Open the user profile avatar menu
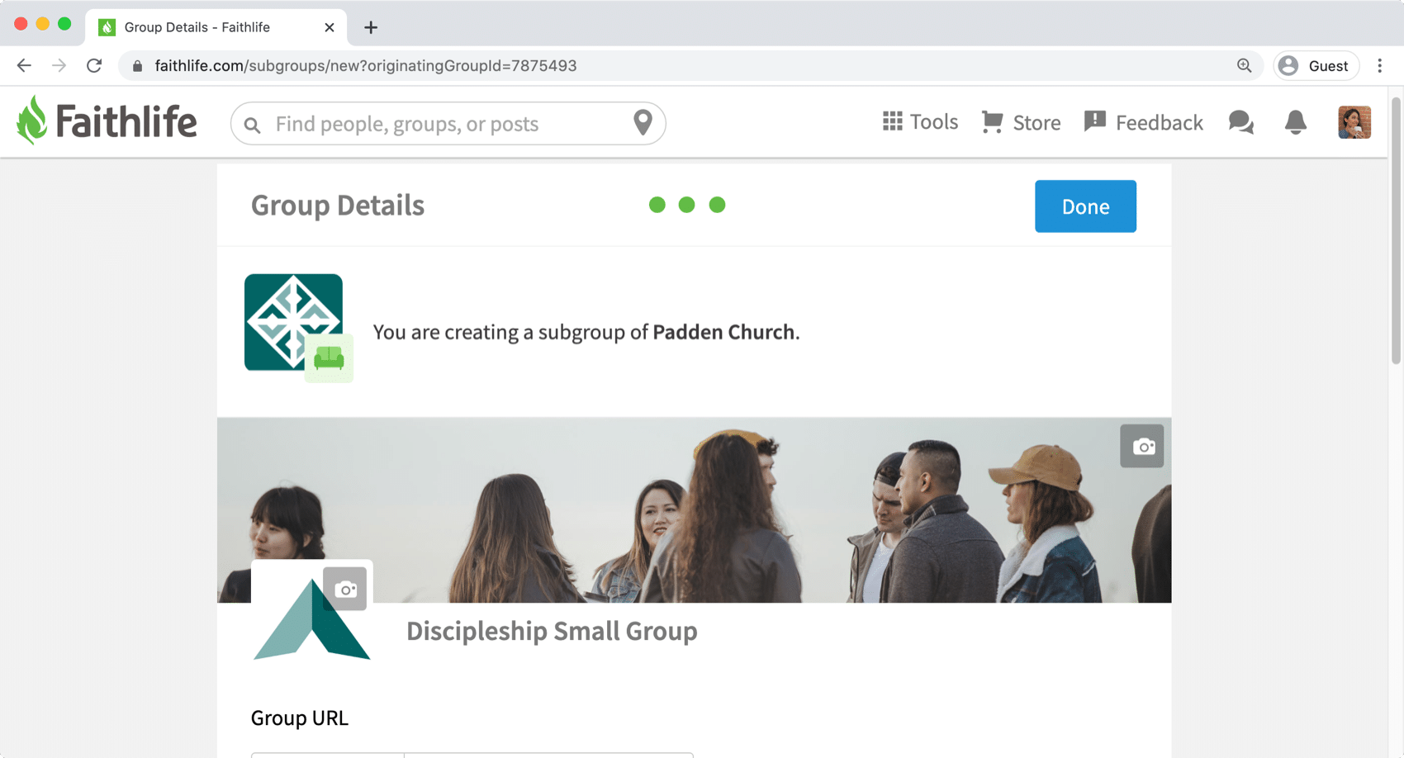This screenshot has width=1404, height=758. 1354,122
